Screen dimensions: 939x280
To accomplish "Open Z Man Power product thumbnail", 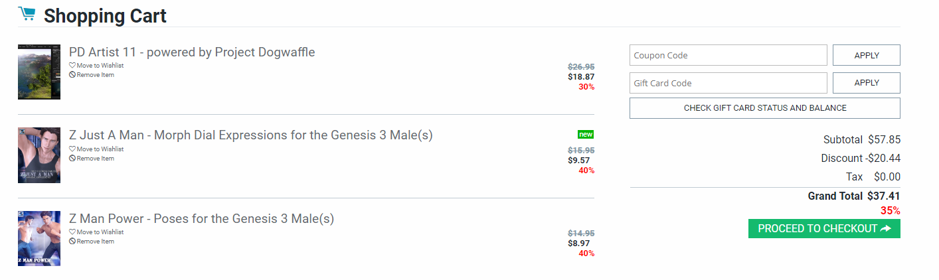I will pos(39,238).
